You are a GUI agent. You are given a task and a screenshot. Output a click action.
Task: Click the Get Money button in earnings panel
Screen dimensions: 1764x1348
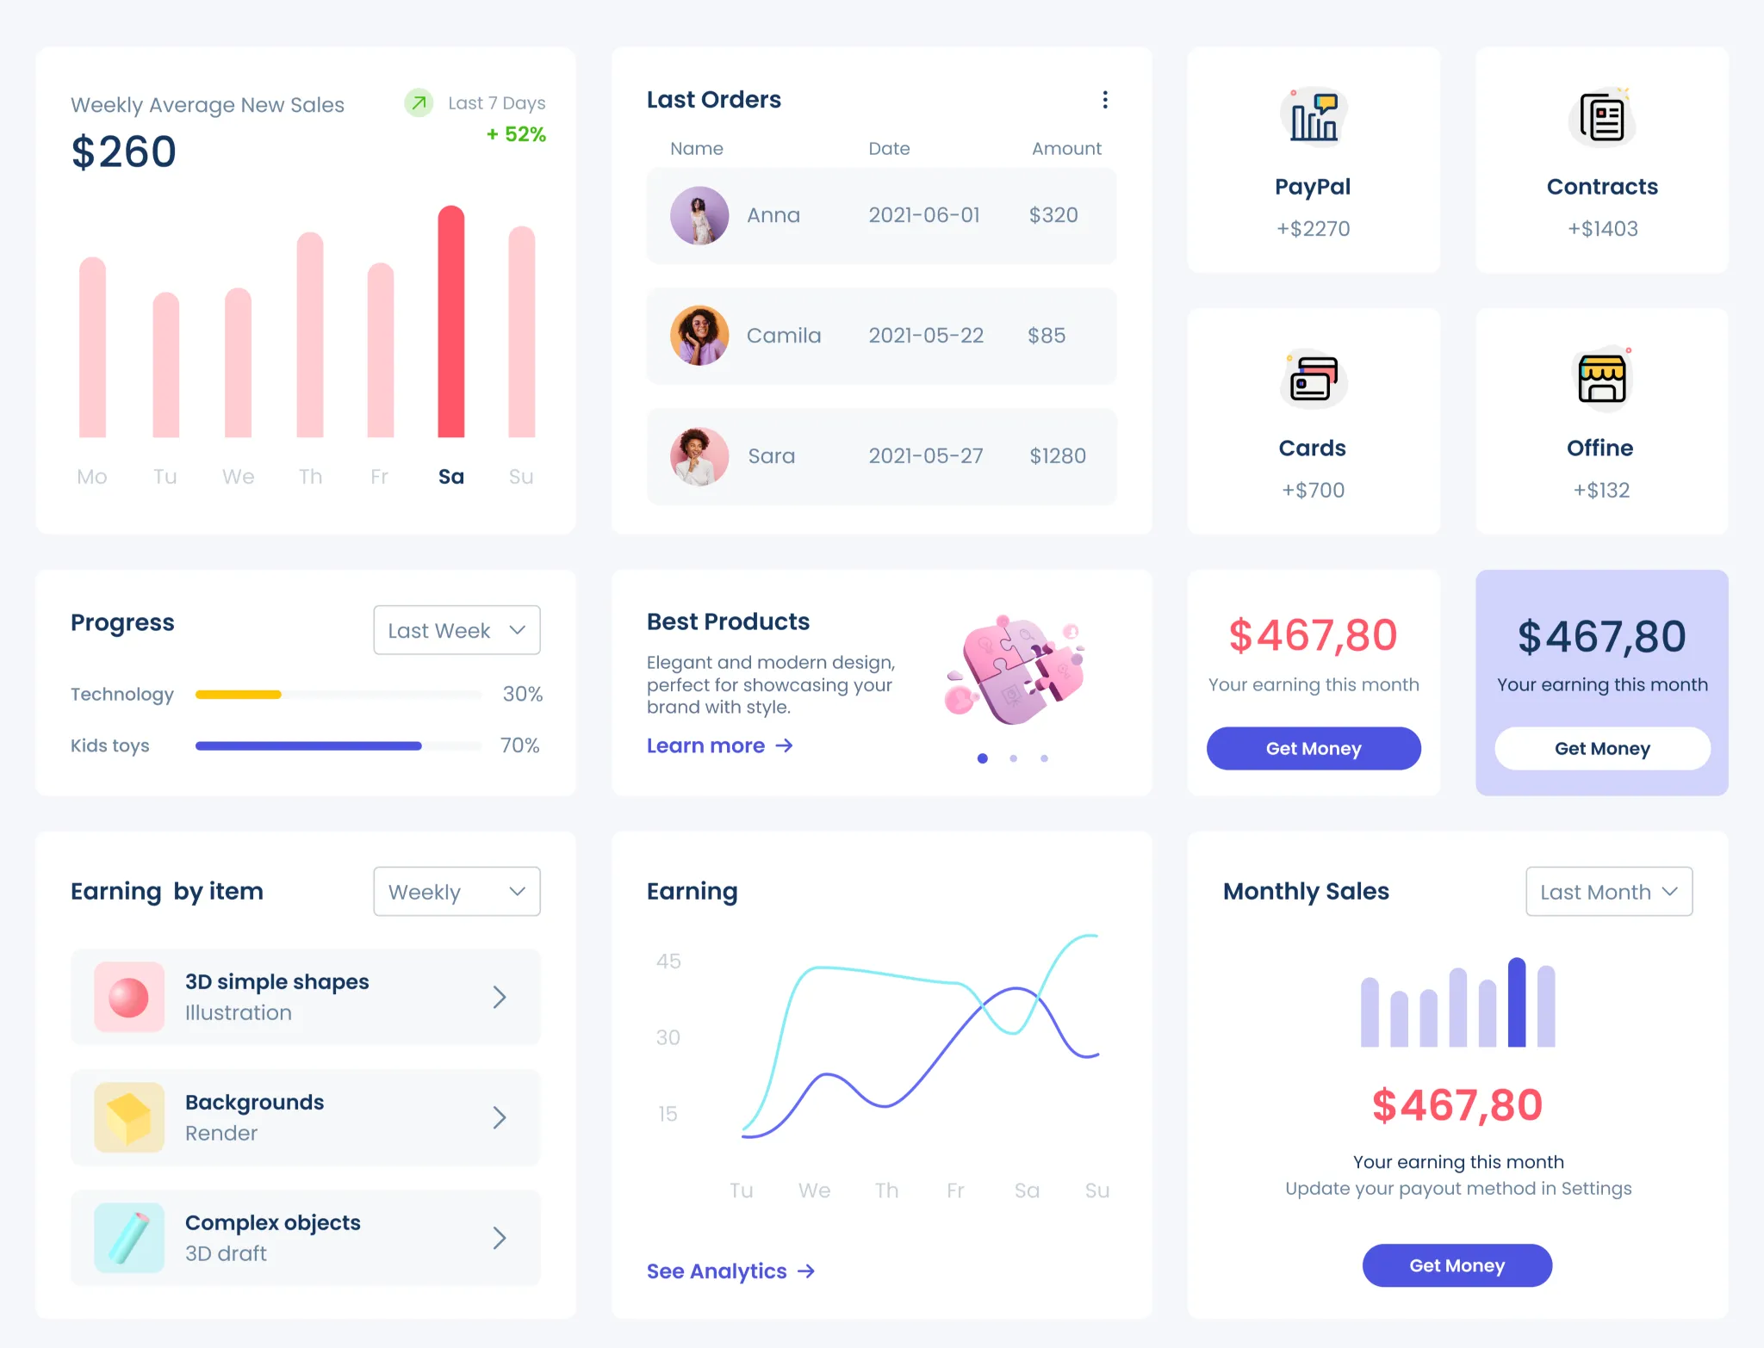(1314, 748)
